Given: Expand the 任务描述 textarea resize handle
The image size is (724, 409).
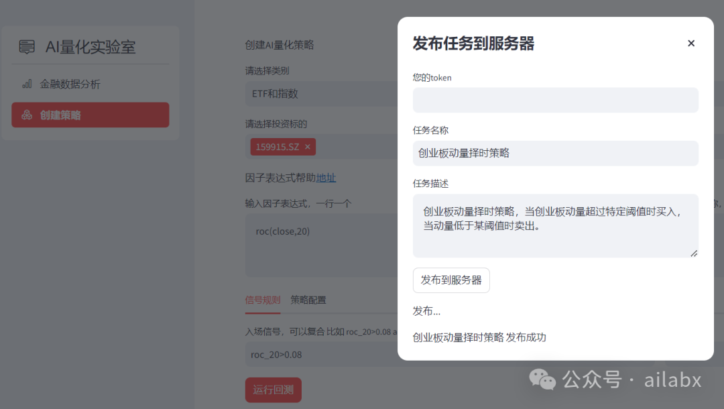Looking at the screenshot, I should tap(694, 253).
